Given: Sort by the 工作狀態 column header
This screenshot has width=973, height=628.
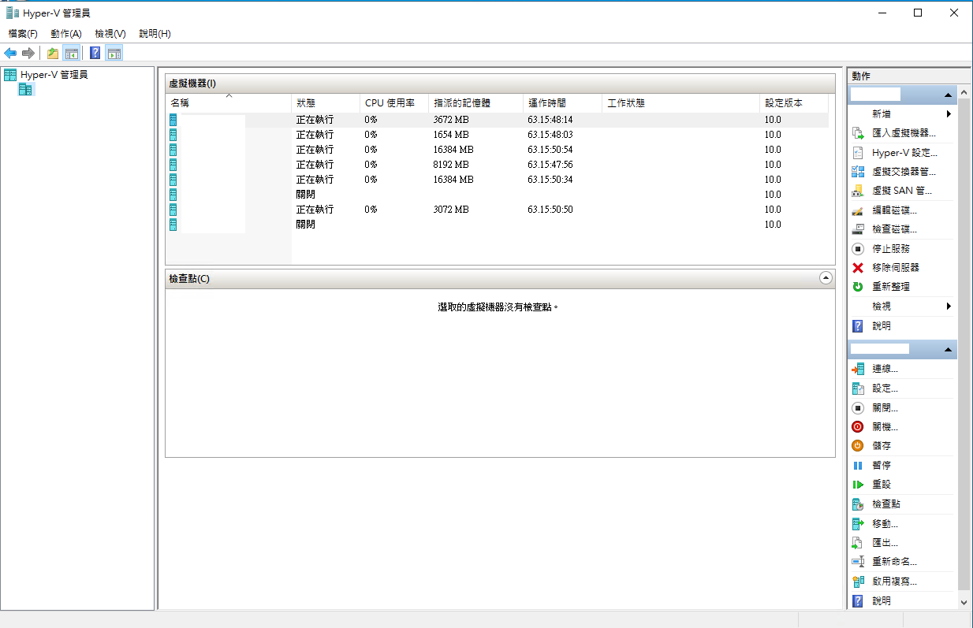Looking at the screenshot, I should click(680, 103).
